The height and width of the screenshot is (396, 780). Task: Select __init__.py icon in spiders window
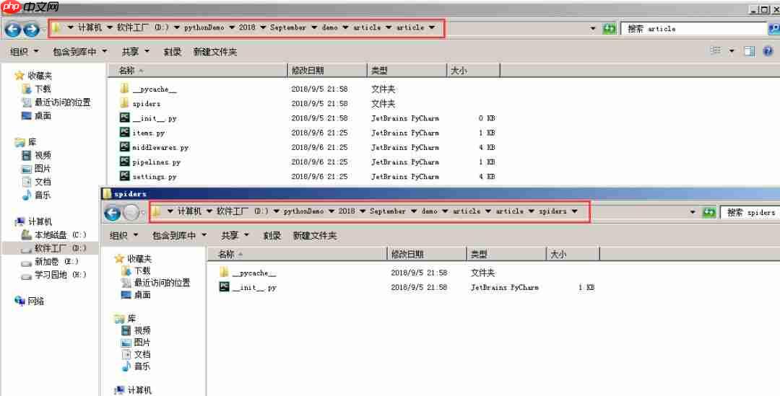point(225,286)
